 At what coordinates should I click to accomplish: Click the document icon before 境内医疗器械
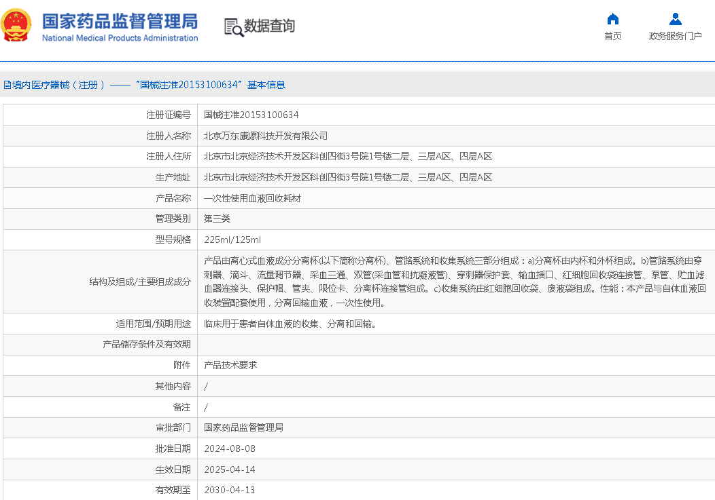(x=7, y=85)
